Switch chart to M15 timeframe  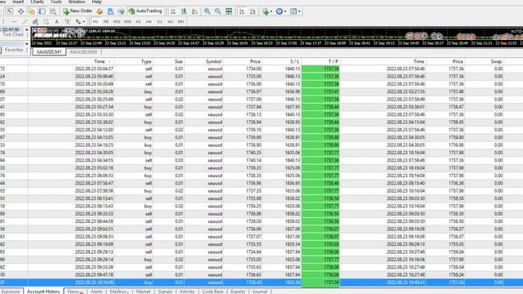[x=117, y=22]
